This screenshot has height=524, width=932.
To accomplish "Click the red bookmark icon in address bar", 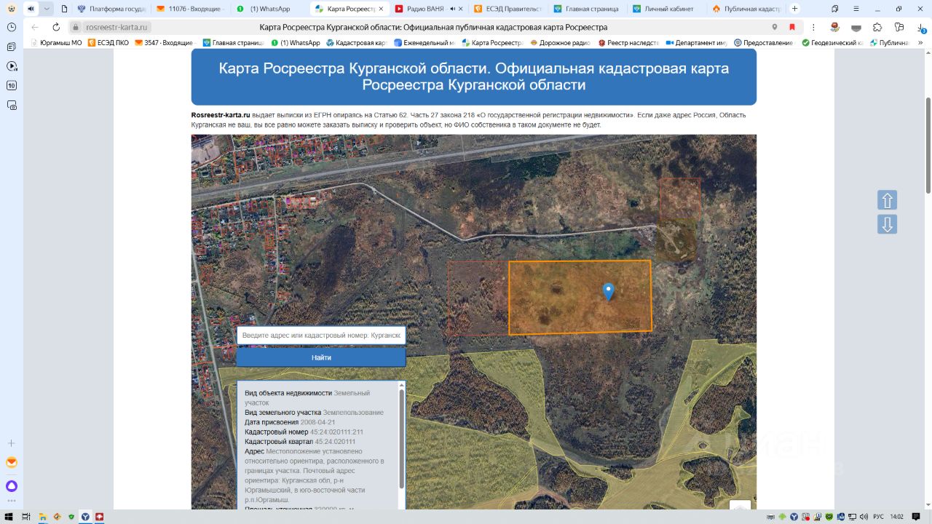I will 792,27.
